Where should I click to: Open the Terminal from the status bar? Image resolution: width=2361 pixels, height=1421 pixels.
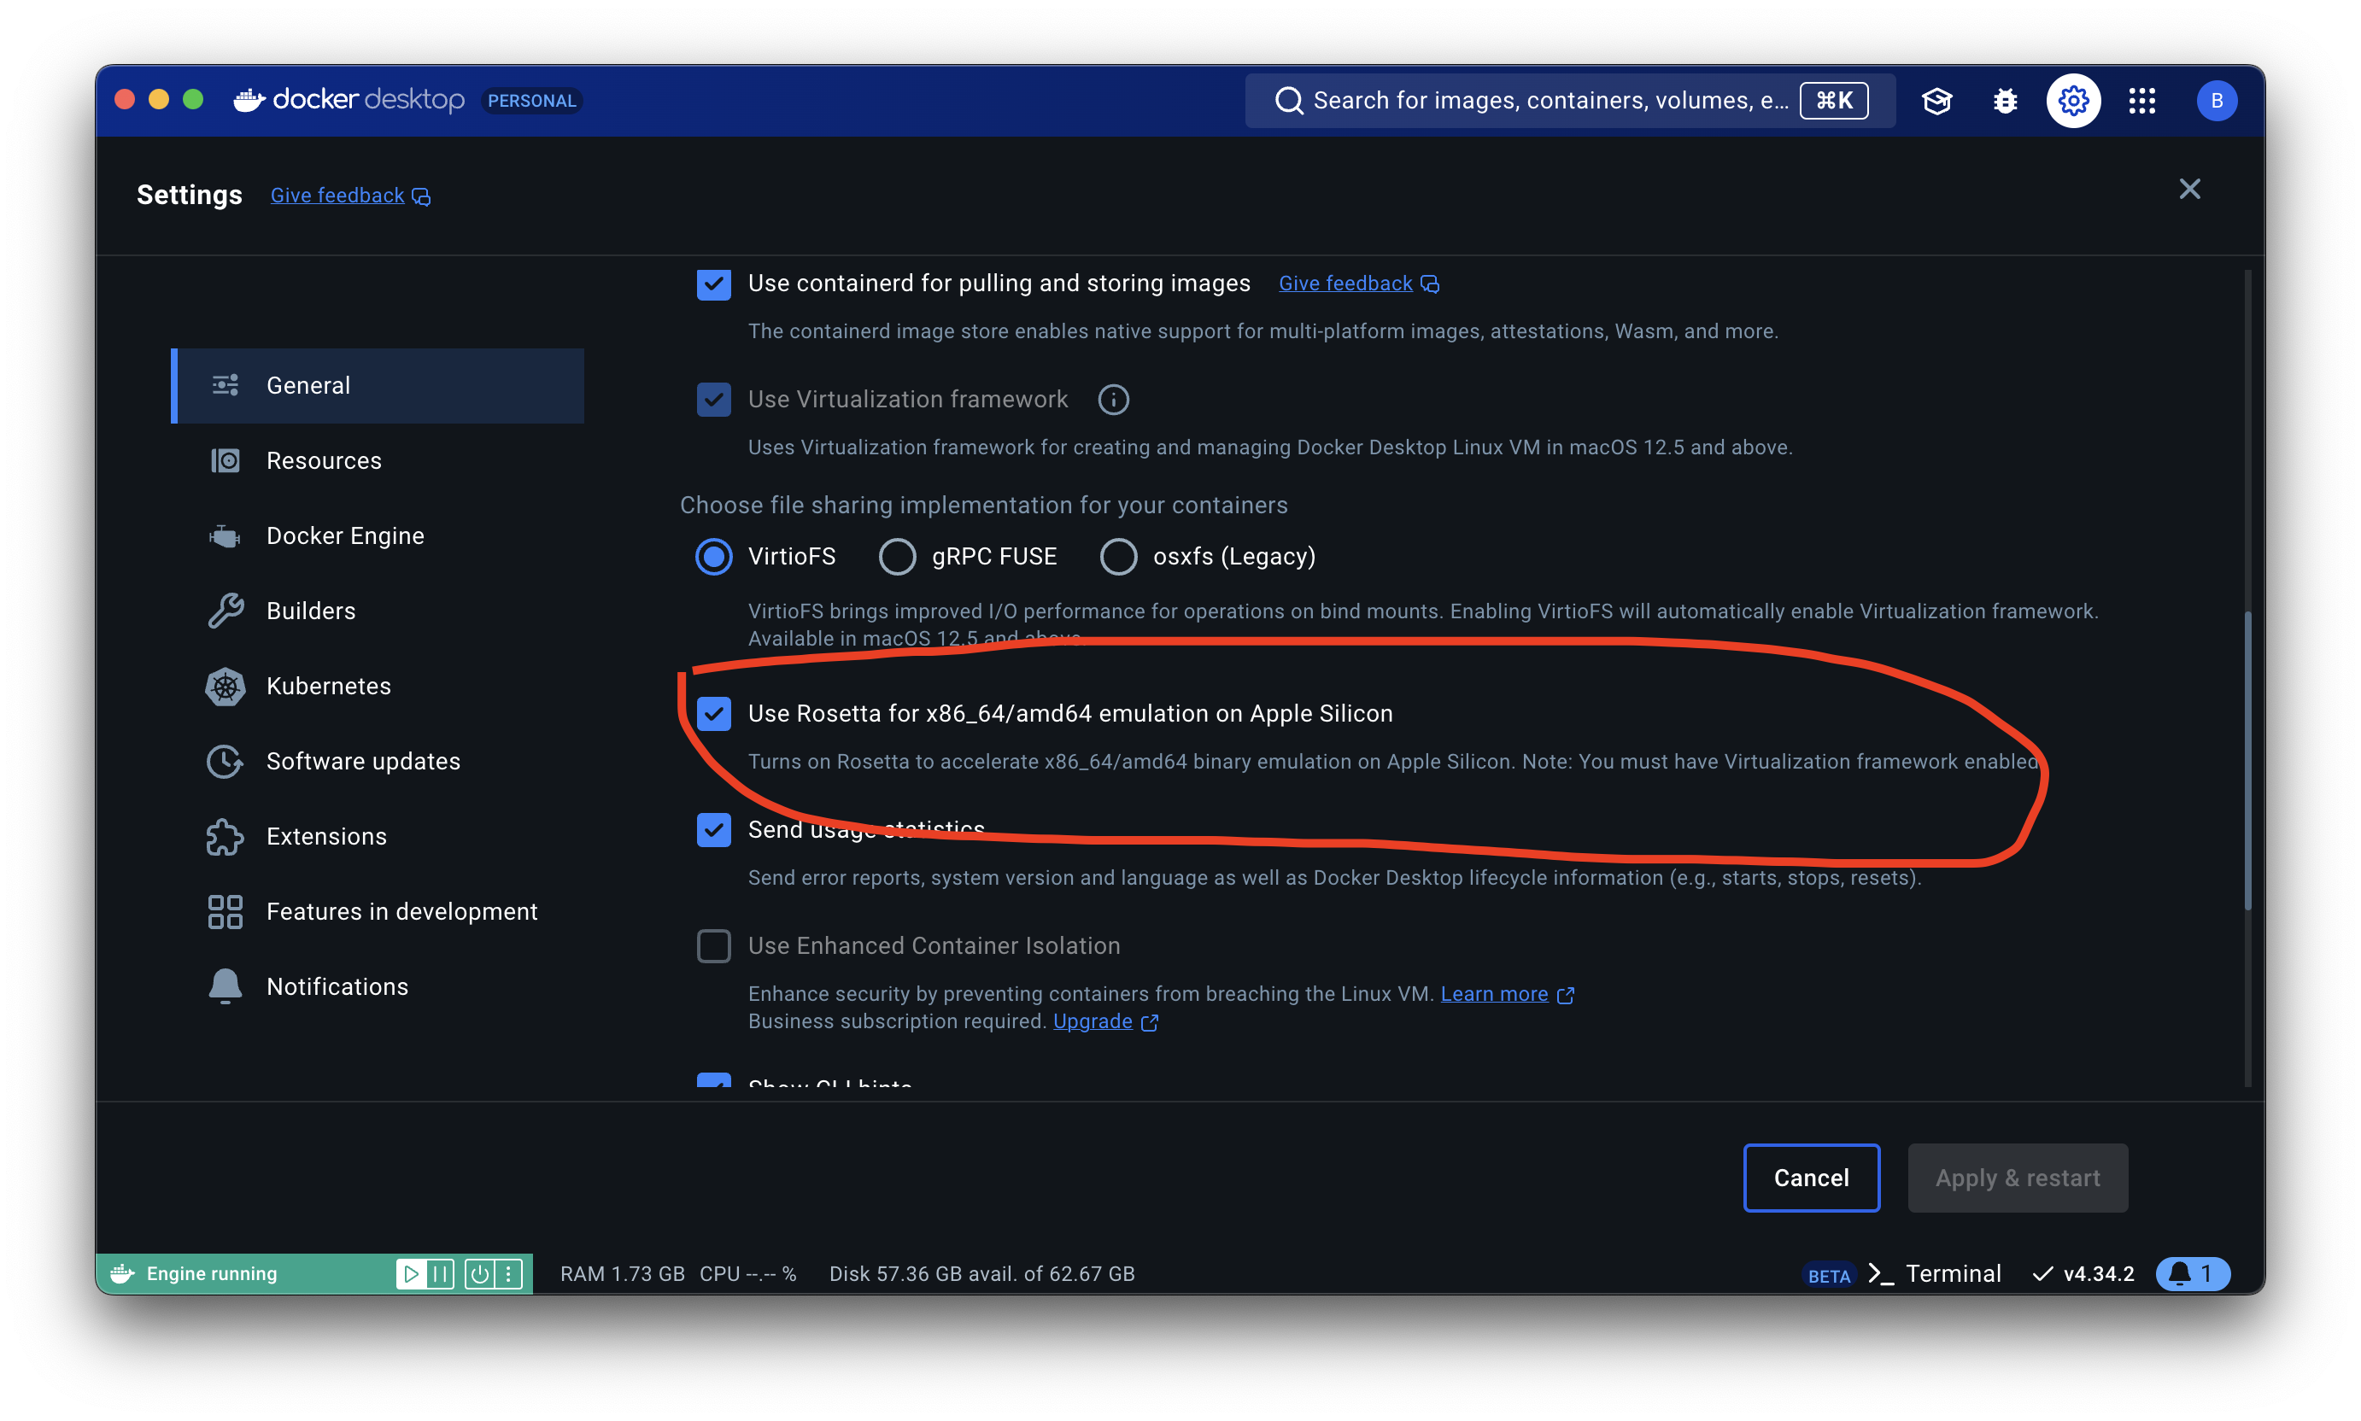tap(1954, 1273)
